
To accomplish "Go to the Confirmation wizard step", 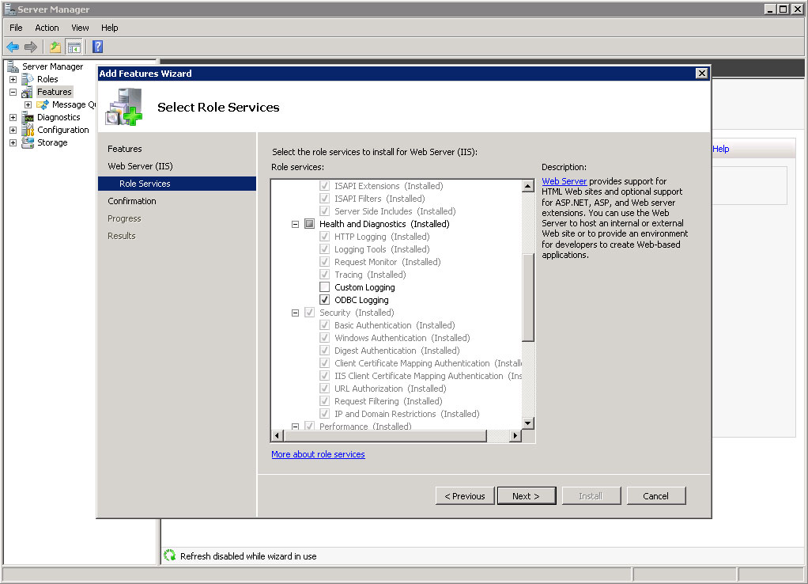I will click(132, 201).
